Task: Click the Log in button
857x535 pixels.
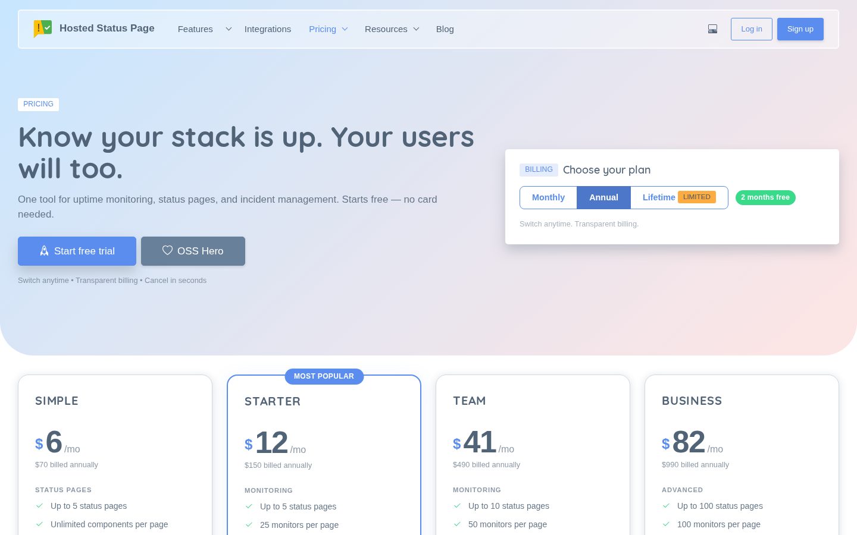Action: (752, 29)
